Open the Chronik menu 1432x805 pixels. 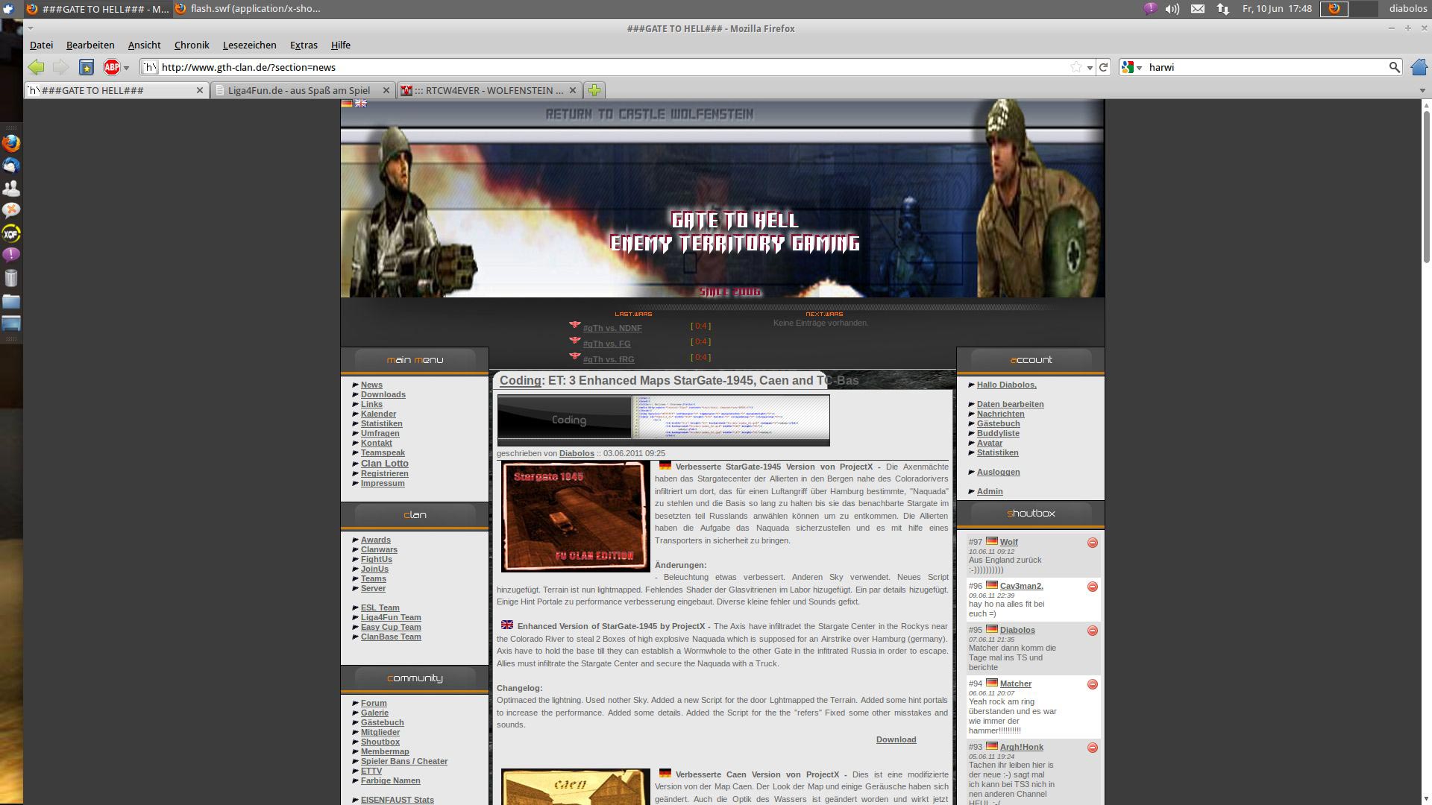(x=192, y=45)
